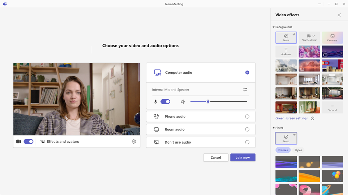Click the video preview of the woman

coord(77,99)
